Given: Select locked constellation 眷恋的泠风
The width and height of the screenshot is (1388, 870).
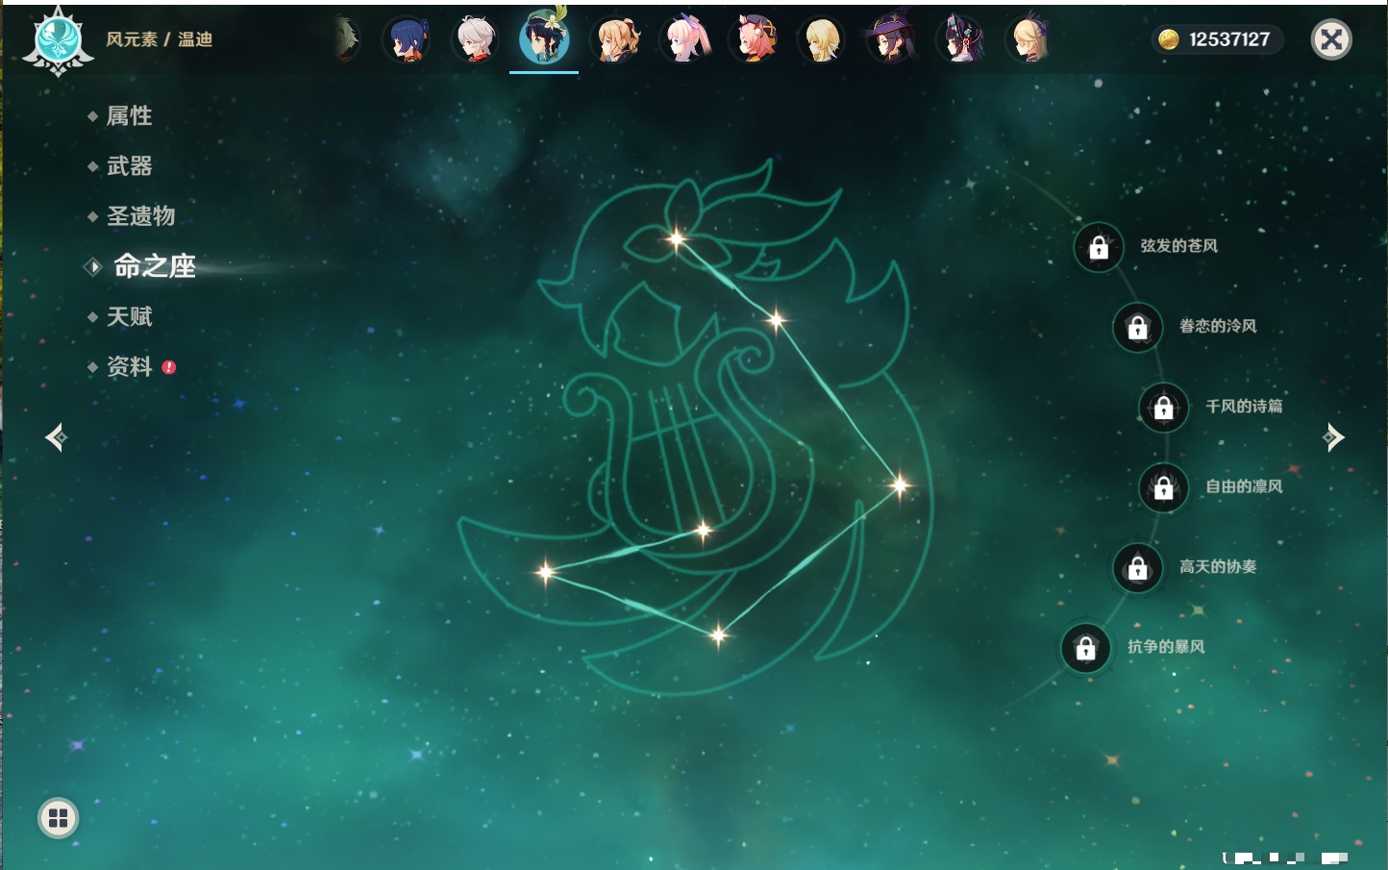Looking at the screenshot, I should pos(1138,328).
